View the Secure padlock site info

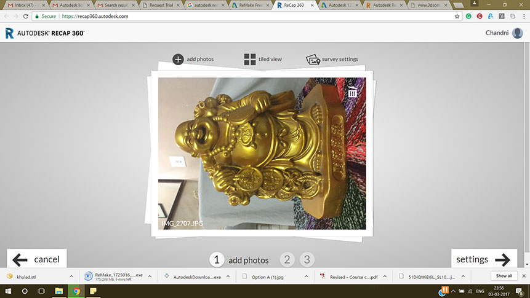click(x=46, y=16)
